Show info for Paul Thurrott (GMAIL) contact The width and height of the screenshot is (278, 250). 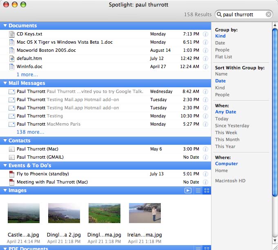(205, 157)
